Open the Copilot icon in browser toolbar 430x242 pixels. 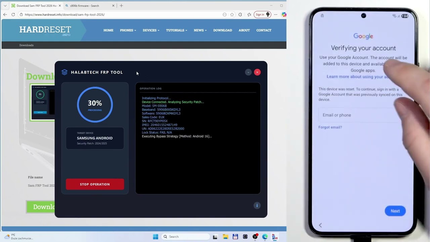[284, 14]
